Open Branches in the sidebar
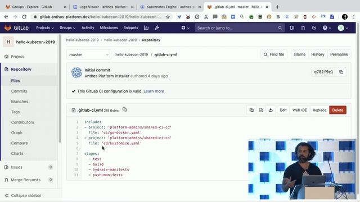Image resolution: width=360 pixels, height=202 pixels. coord(20,101)
